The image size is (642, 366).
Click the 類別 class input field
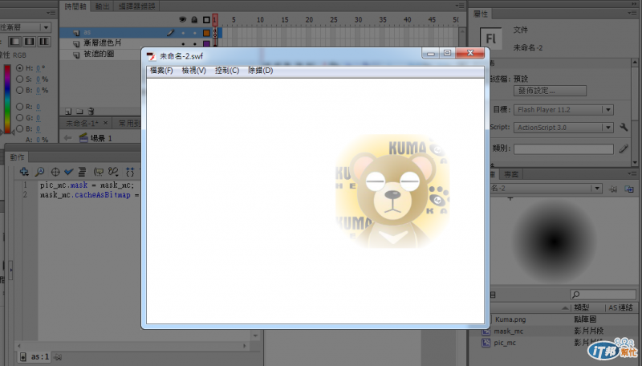[x=563, y=149]
